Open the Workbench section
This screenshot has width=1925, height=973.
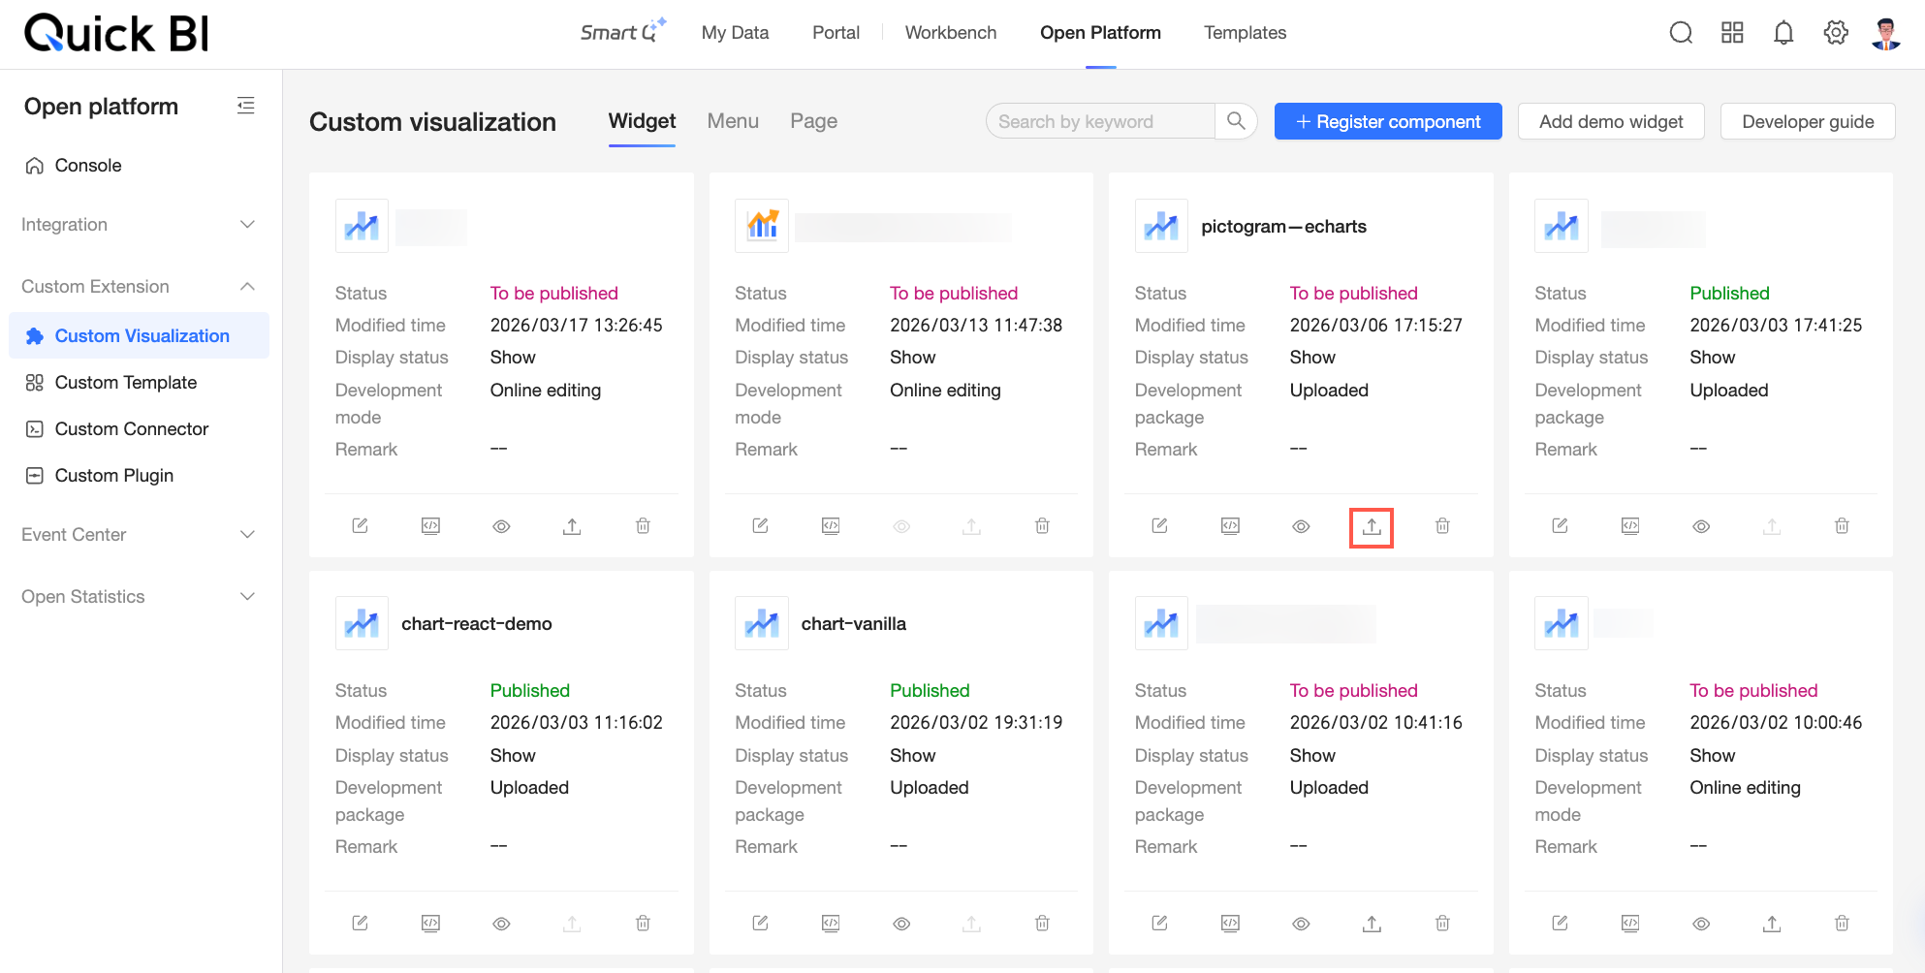point(951,33)
